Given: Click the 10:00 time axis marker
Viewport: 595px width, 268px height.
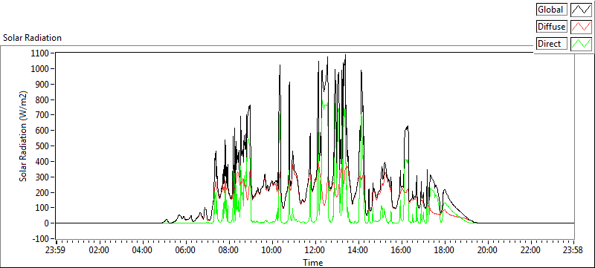Looking at the screenshot, I should click(x=271, y=250).
